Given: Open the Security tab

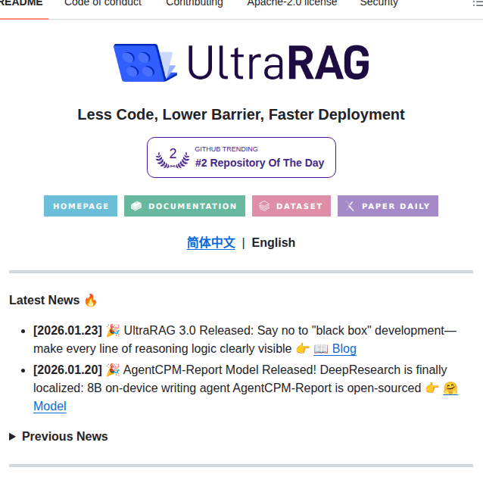Looking at the screenshot, I should click(x=379, y=3).
